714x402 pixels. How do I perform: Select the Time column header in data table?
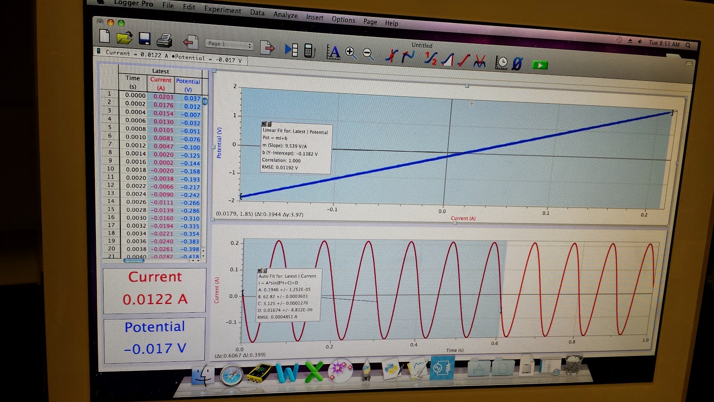point(133,82)
